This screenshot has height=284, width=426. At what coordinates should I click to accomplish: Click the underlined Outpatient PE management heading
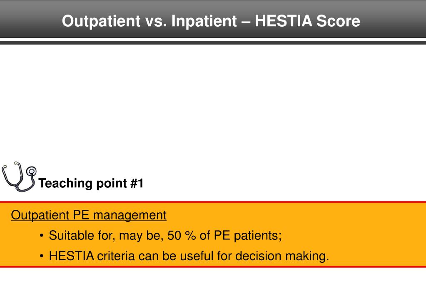89,215
